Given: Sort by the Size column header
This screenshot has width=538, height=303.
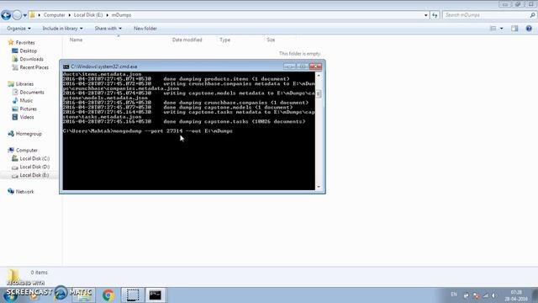Looking at the screenshot, I should (271, 40).
